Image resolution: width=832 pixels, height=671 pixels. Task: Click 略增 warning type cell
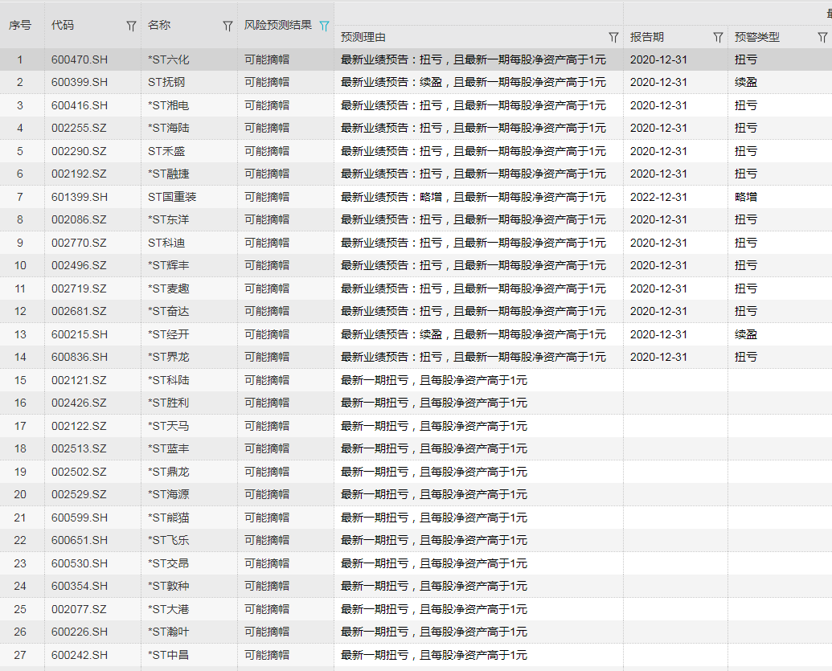[x=745, y=197]
